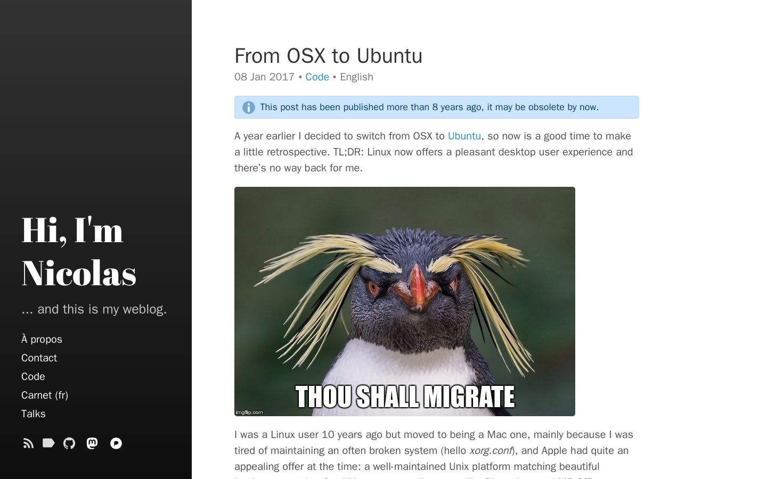767x479 pixels.
Task: Click the "From OSX to Ubuntu" post title
Action: 328,56
